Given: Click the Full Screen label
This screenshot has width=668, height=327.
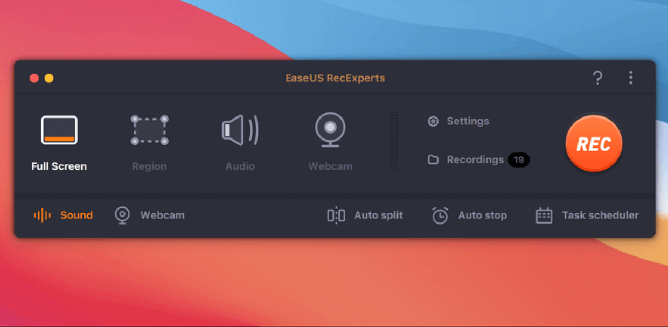Looking at the screenshot, I should (59, 166).
